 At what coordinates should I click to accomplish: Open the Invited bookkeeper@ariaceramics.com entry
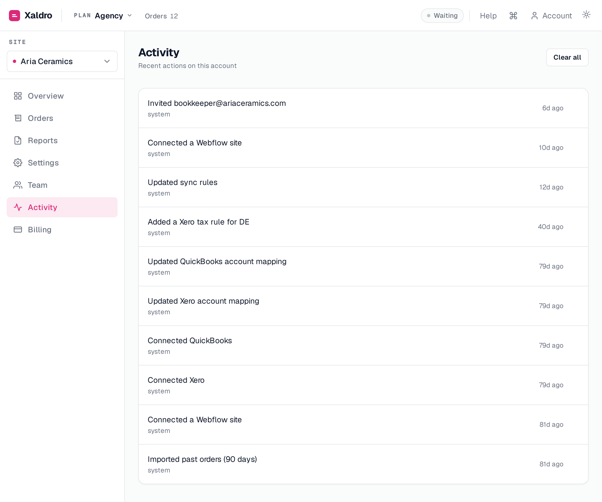(x=363, y=108)
